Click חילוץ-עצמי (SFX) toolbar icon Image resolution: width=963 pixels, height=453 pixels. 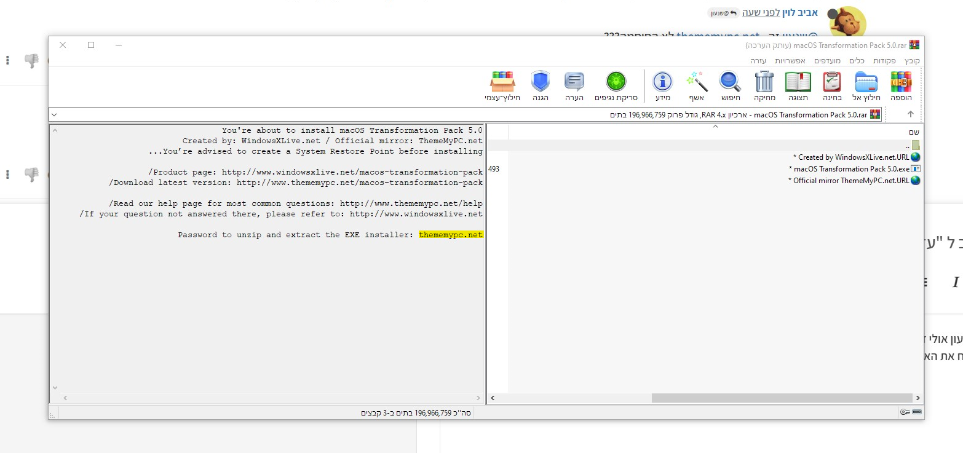pos(502,86)
